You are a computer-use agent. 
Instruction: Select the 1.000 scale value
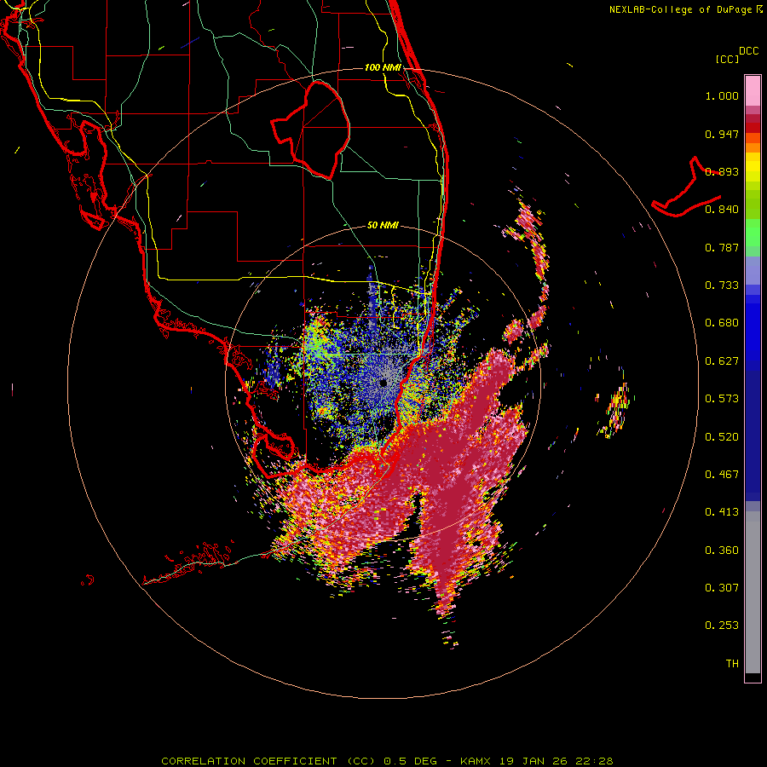722,95
